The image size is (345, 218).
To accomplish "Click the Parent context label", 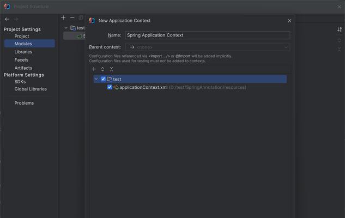I will click(x=105, y=47).
